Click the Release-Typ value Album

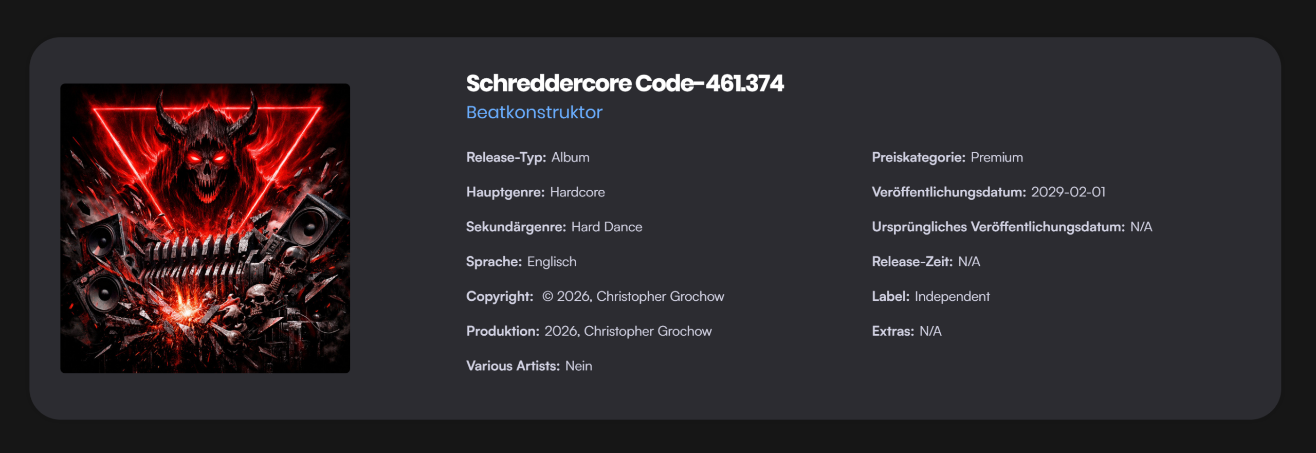tap(570, 157)
